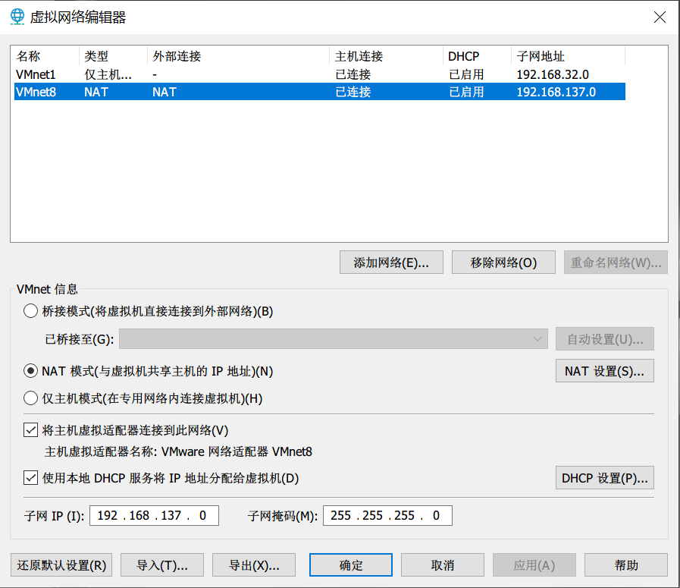Select 仅主机模式 radio button
Viewport: 680px width, 588px height.
coord(30,398)
